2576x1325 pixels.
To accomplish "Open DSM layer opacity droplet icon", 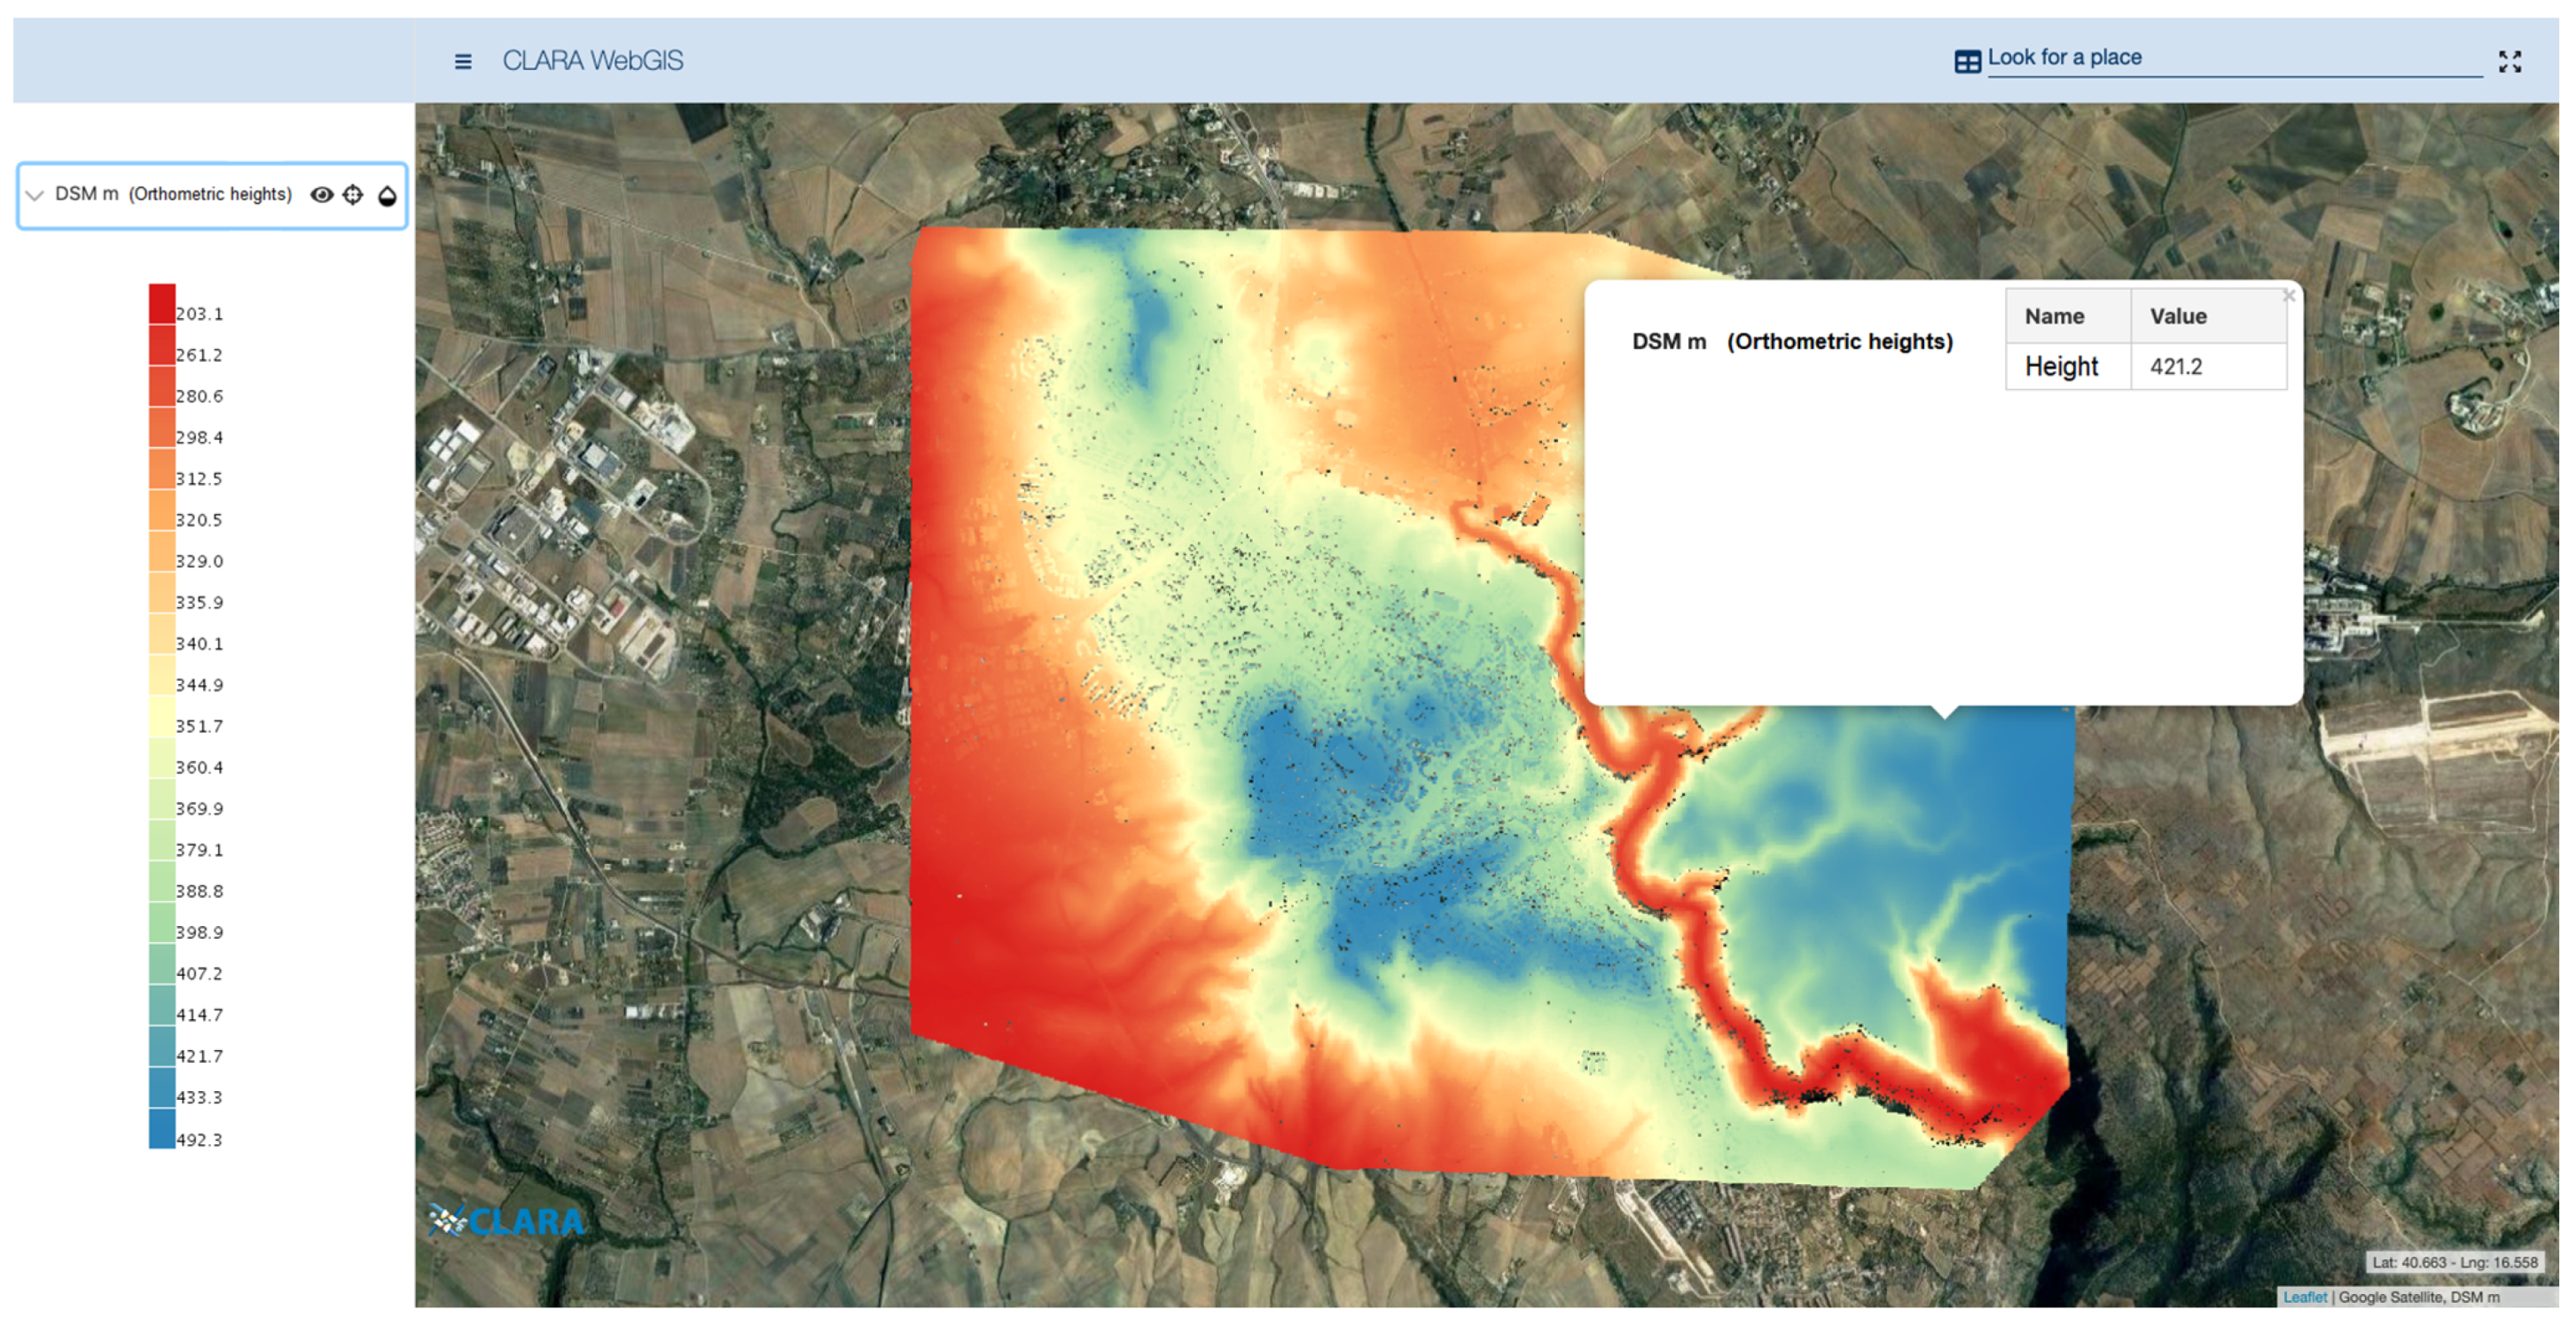I will tap(387, 196).
